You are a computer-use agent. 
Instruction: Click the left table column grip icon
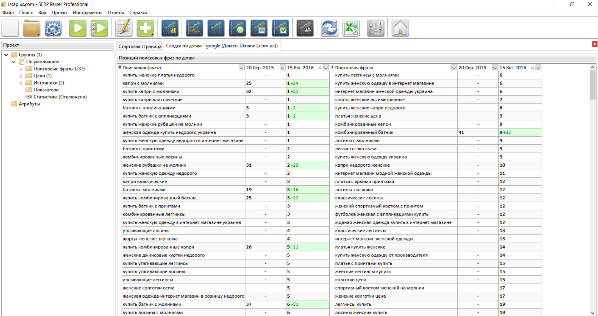click(119, 67)
